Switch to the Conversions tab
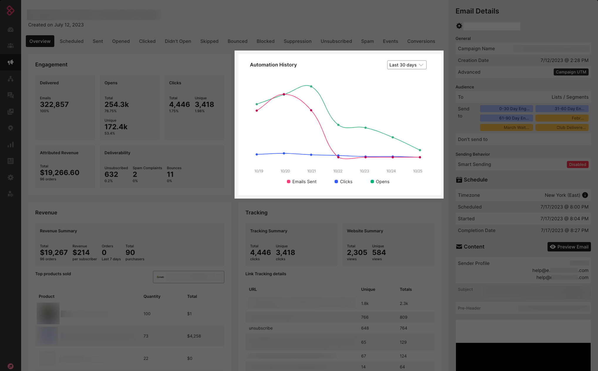The height and width of the screenshot is (371, 598). [x=421, y=41]
